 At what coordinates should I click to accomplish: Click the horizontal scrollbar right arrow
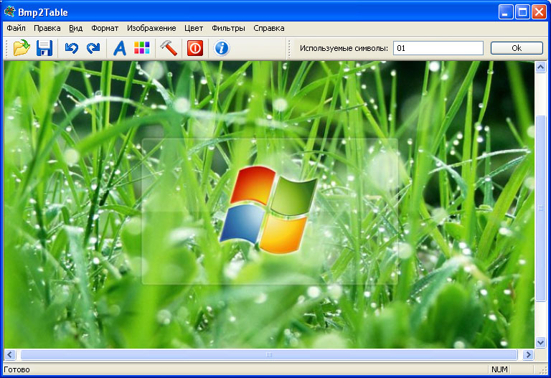coord(528,355)
